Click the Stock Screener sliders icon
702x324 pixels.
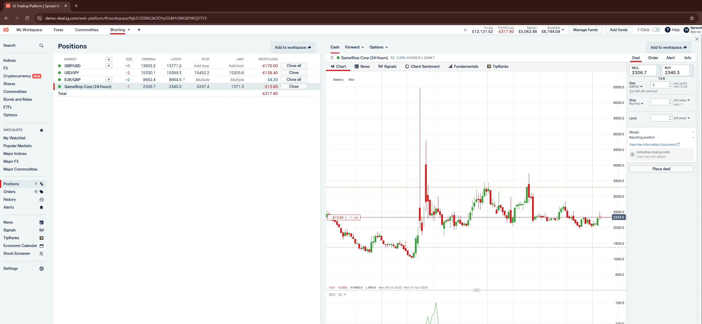click(41, 254)
